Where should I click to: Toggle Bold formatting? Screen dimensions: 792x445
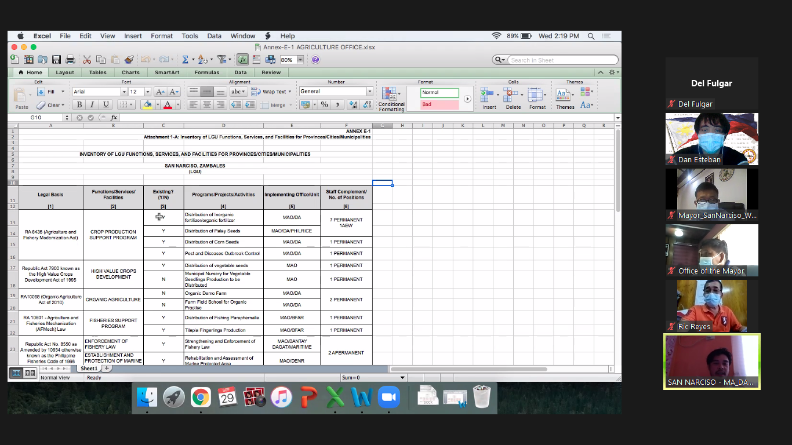tap(79, 105)
